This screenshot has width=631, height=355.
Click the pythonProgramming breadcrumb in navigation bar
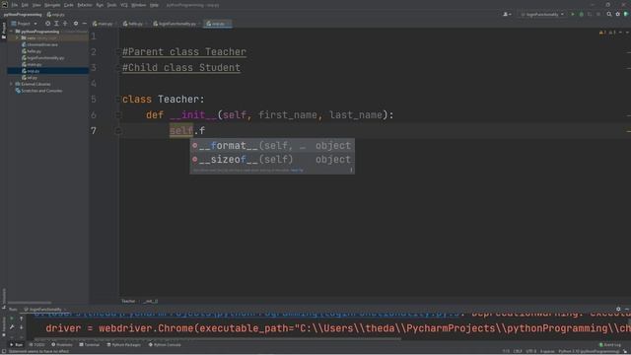(23, 15)
